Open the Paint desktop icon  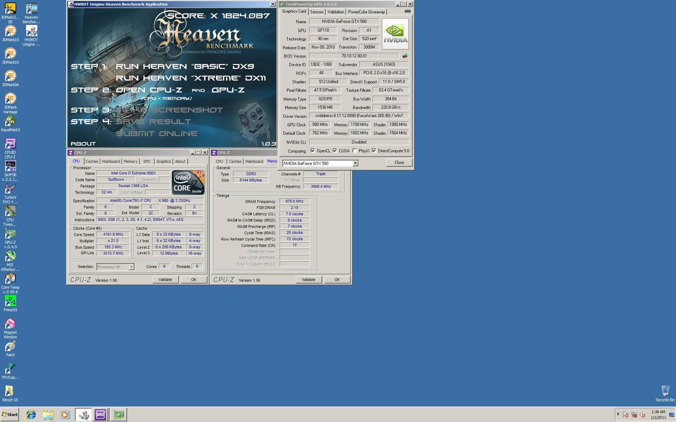10,349
